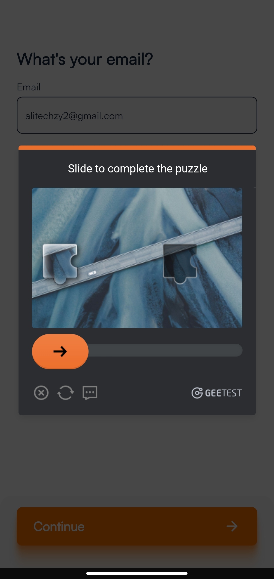Click the Email field label
The height and width of the screenshot is (579, 274).
(29, 87)
